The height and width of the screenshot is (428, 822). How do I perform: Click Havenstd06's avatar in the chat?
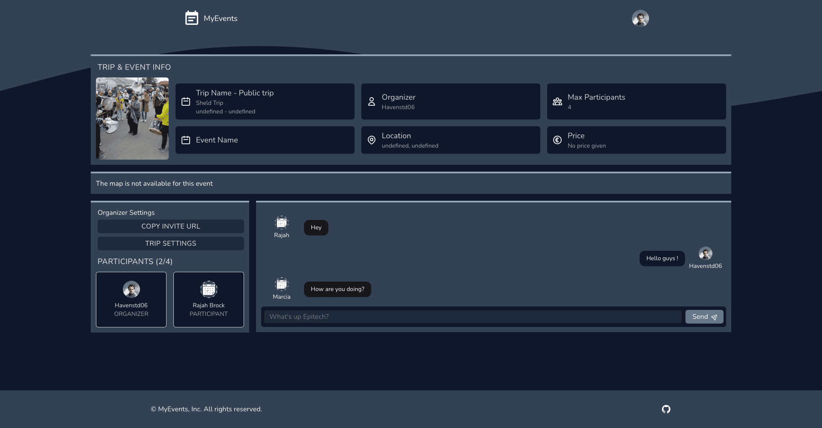[x=705, y=253]
